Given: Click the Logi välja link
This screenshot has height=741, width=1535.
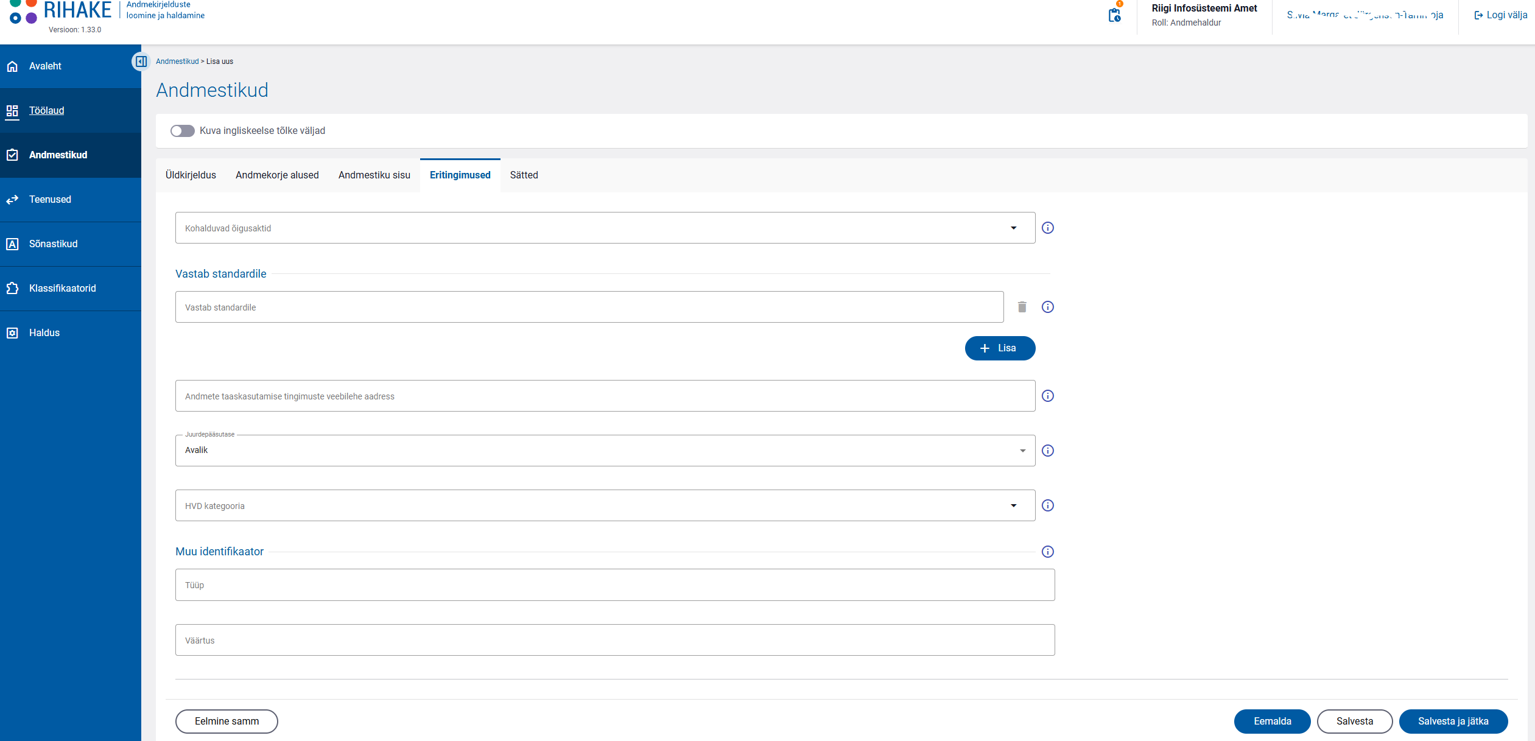Looking at the screenshot, I should [x=1500, y=15].
